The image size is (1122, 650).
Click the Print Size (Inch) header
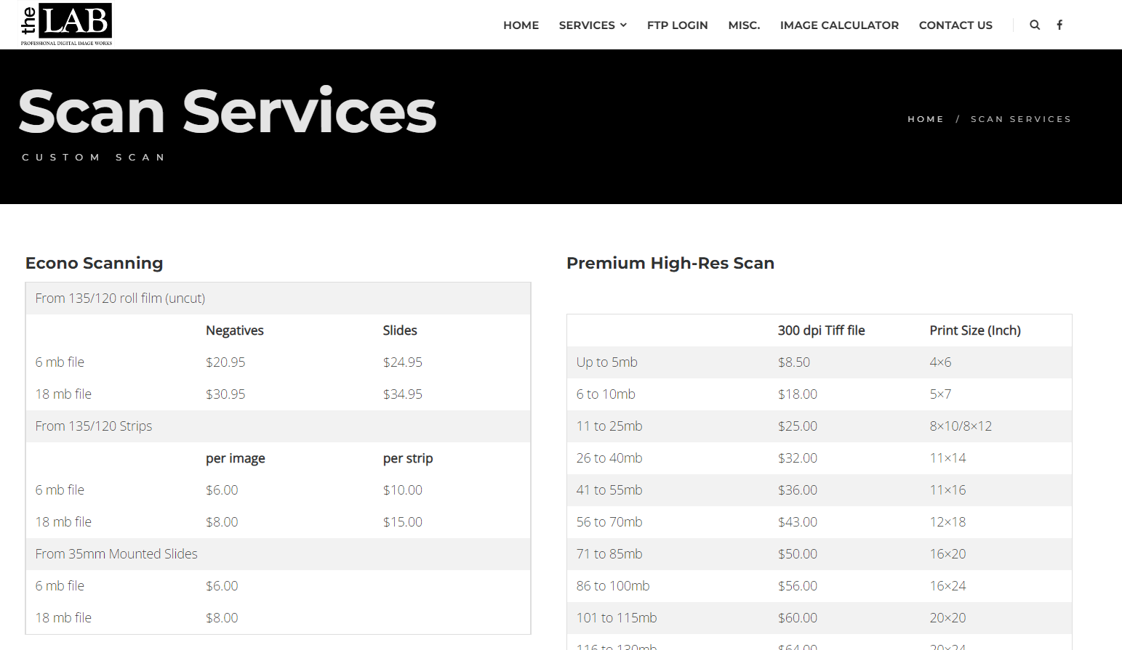pos(974,330)
